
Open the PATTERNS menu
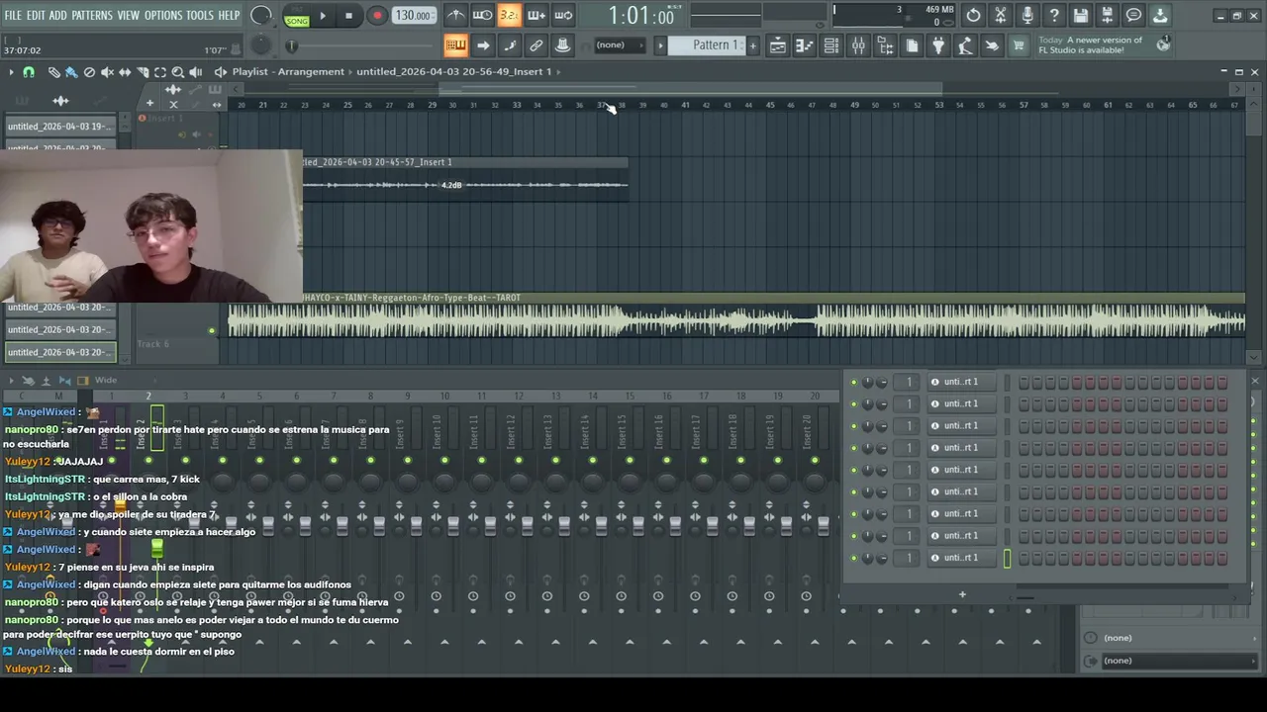[x=92, y=16]
